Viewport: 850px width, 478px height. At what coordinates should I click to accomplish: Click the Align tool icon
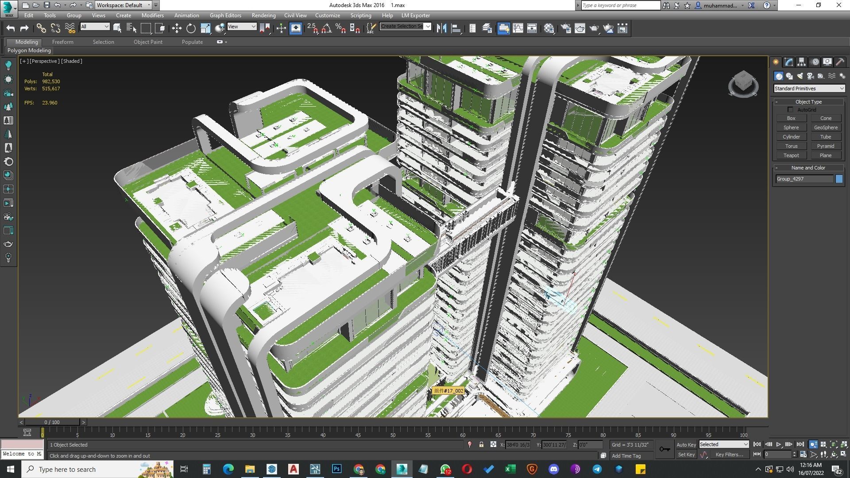click(456, 28)
